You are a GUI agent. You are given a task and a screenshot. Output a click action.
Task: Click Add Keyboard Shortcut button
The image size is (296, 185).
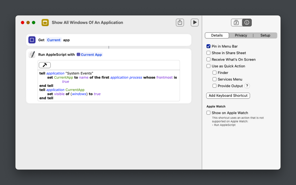(x=228, y=96)
